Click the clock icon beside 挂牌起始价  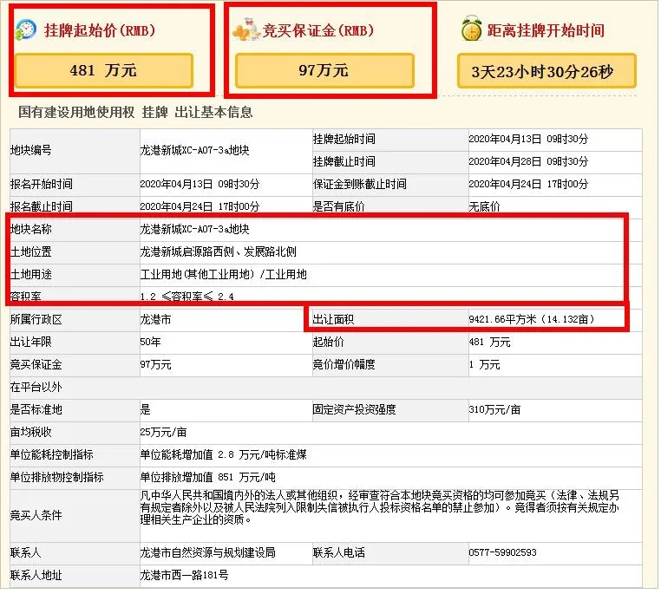[x=26, y=30]
